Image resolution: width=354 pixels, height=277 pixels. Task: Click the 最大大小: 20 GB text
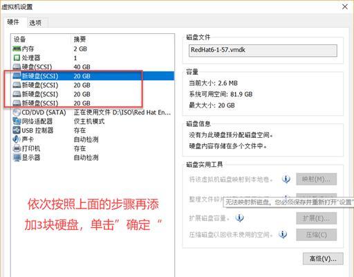pyautogui.click(x=212, y=105)
